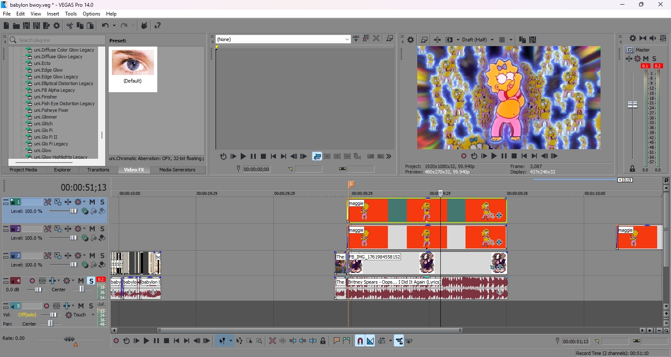The height and width of the screenshot is (357, 671).
Task: Switch to the Media Generators tab
Action: [x=177, y=170]
